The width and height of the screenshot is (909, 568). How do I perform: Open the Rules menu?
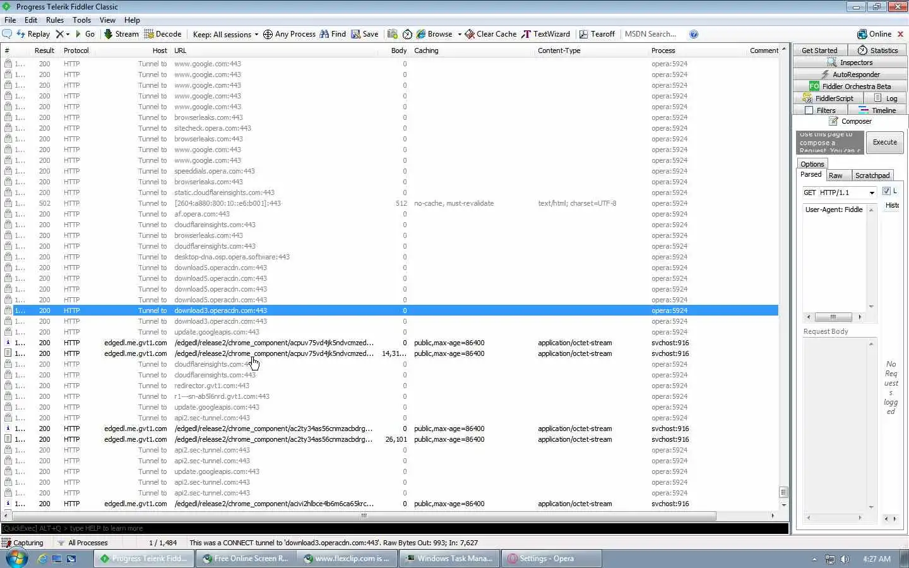point(55,20)
